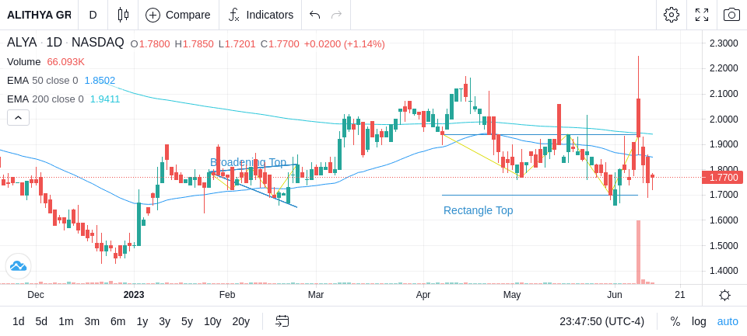Set range to 10y
747x336 pixels.
[x=212, y=322]
